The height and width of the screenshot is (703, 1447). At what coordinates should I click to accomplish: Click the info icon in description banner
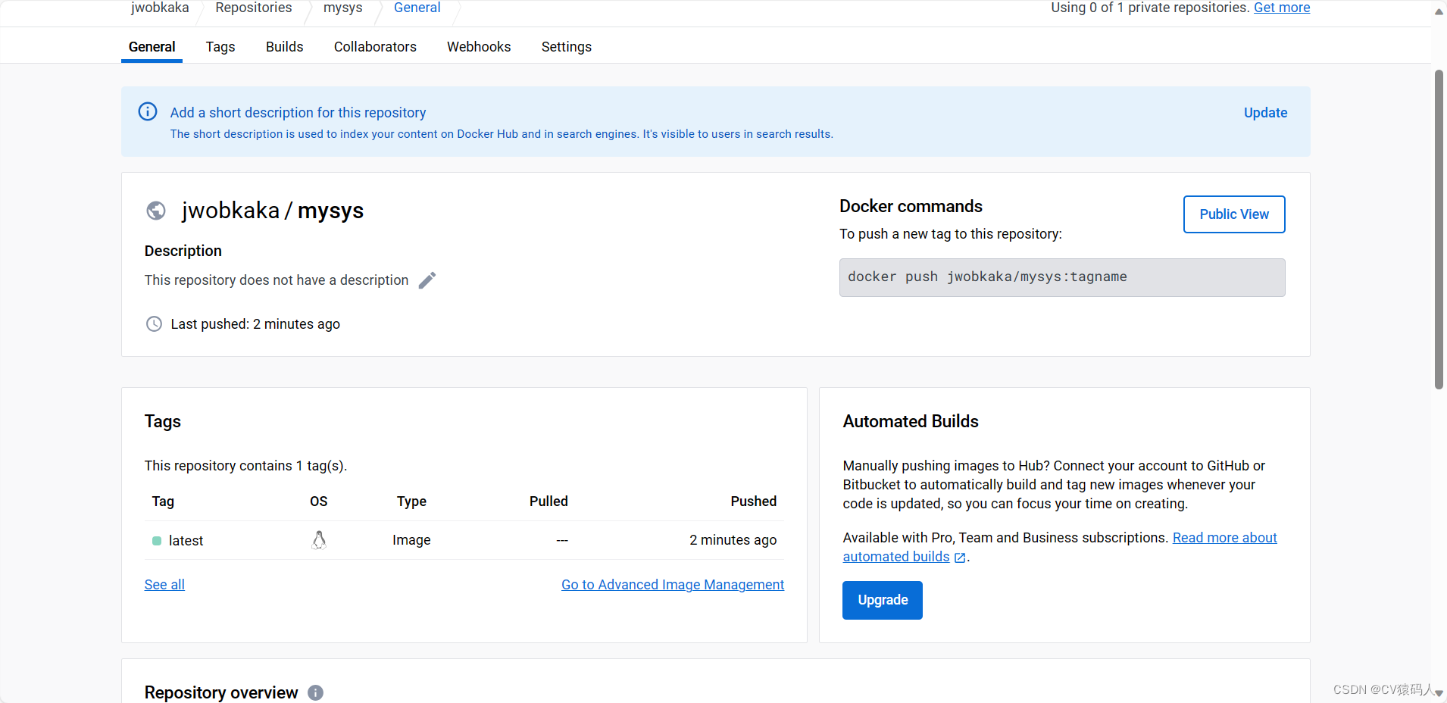[148, 111]
